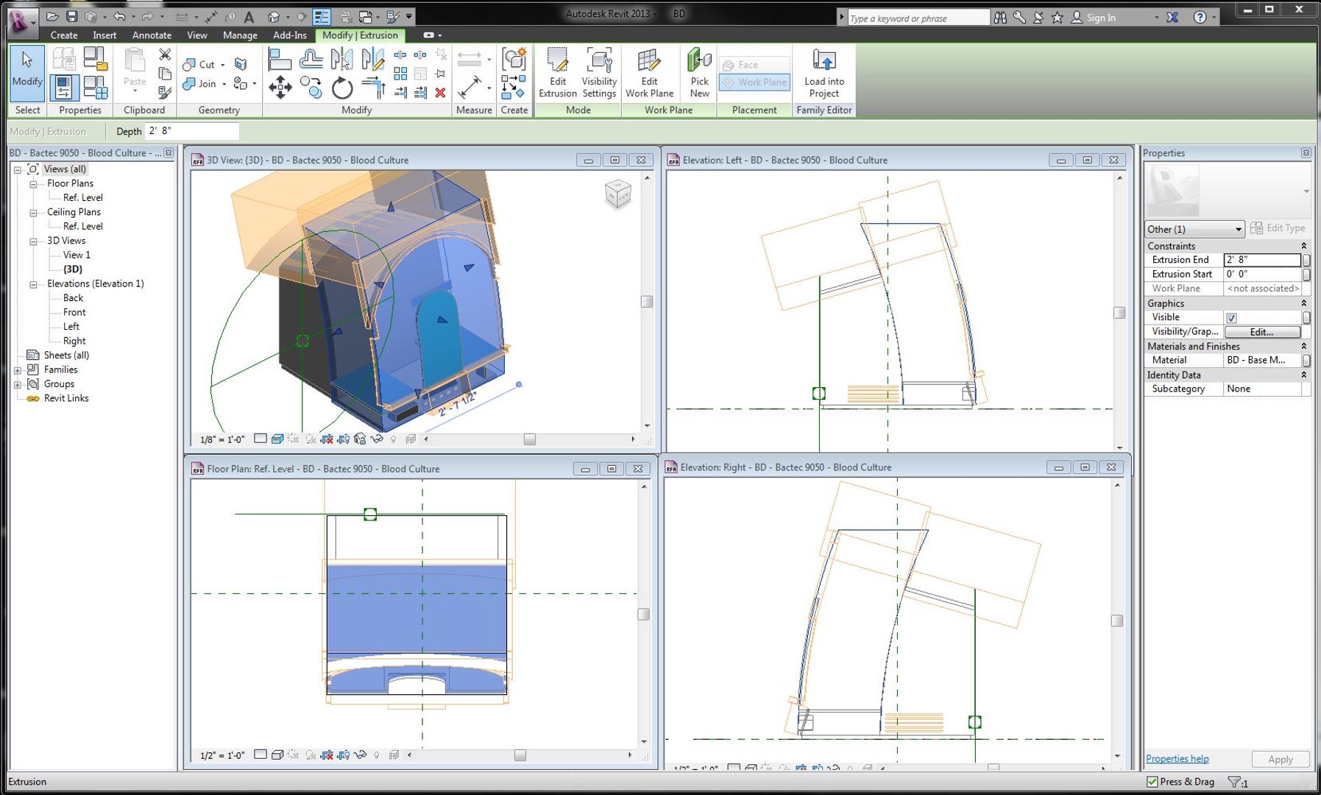Click the Edit Extrusion tool
This screenshot has width=1321, height=795.
(x=557, y=72)
